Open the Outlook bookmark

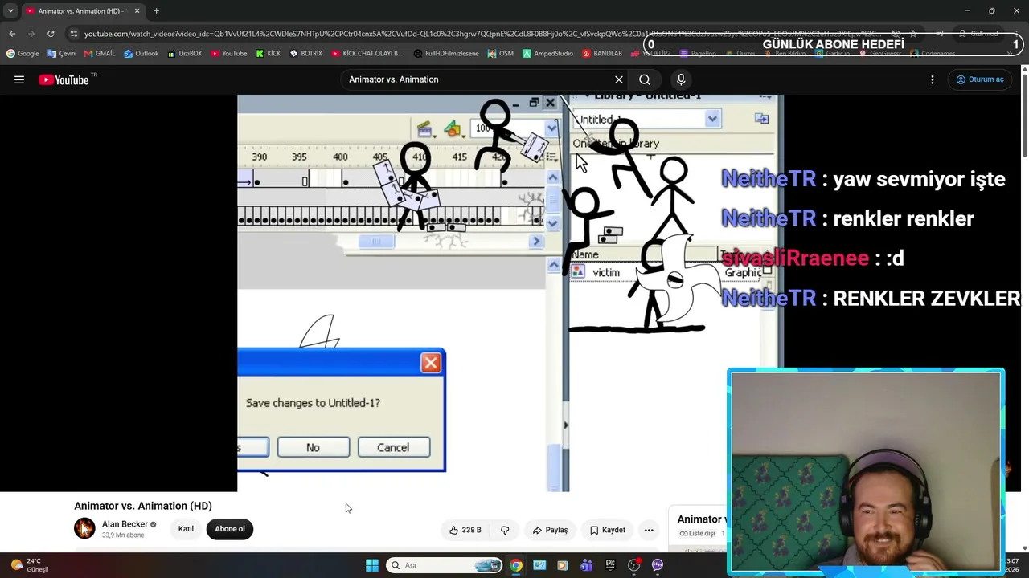coord(141,54)
